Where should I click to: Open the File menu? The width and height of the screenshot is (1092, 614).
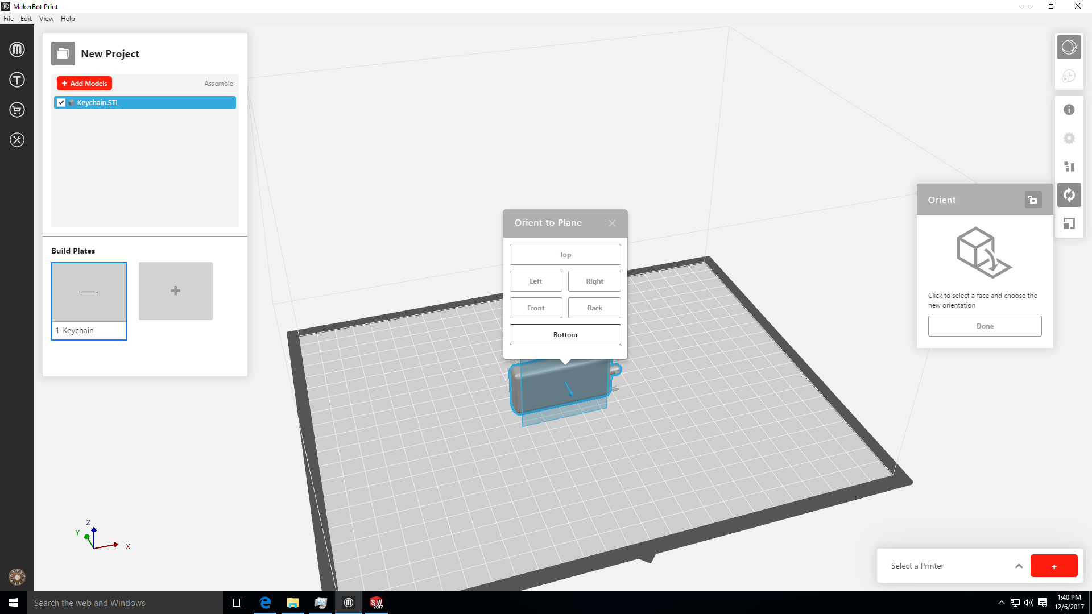pyautogui.click(x=9, y=18)
